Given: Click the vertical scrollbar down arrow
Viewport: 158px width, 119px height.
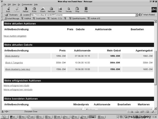Looking at the screenshot, I should [156, 108].
